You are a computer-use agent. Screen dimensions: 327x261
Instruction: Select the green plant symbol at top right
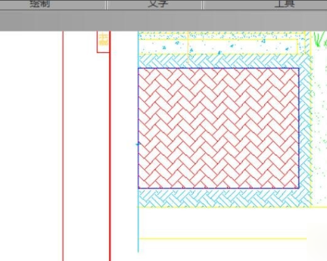point(320,39)
